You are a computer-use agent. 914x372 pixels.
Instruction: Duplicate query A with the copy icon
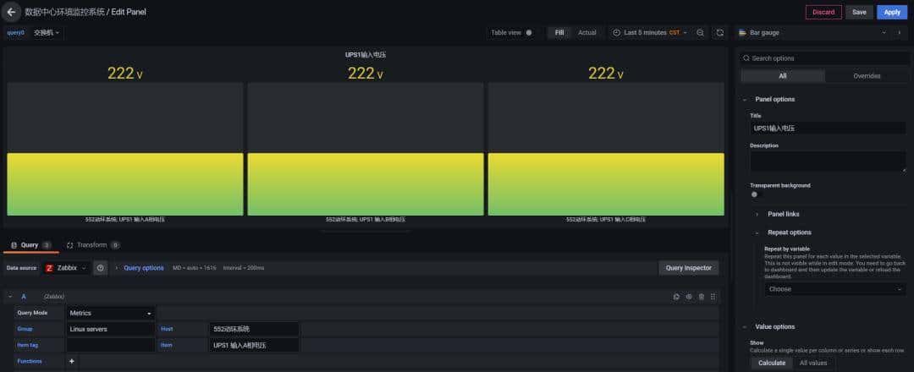[676, 297]
